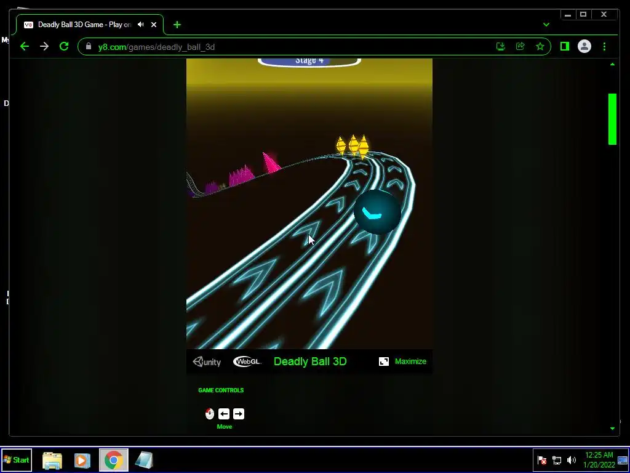630x473 pixels.
Task: Share this page via share icon
Action: pyautogui.click(x=520, y=47)
